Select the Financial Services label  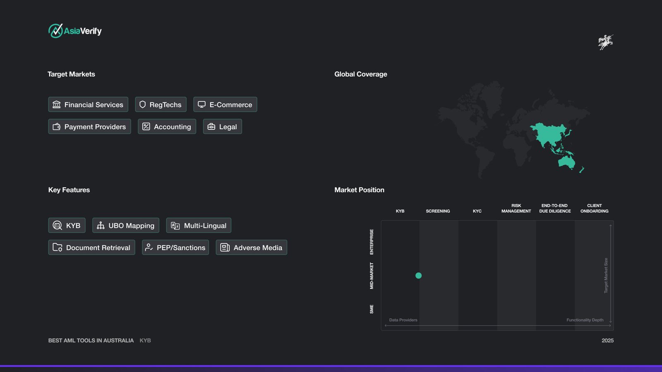point(94,105)
